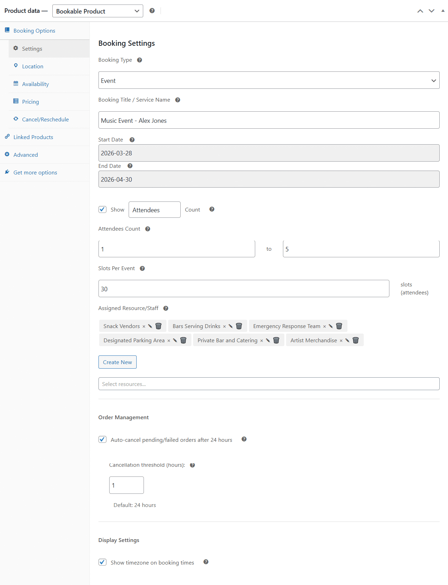Trash the Emergency Response Team resource
This screenshot has height=585, width=448.
click(339, 326)
